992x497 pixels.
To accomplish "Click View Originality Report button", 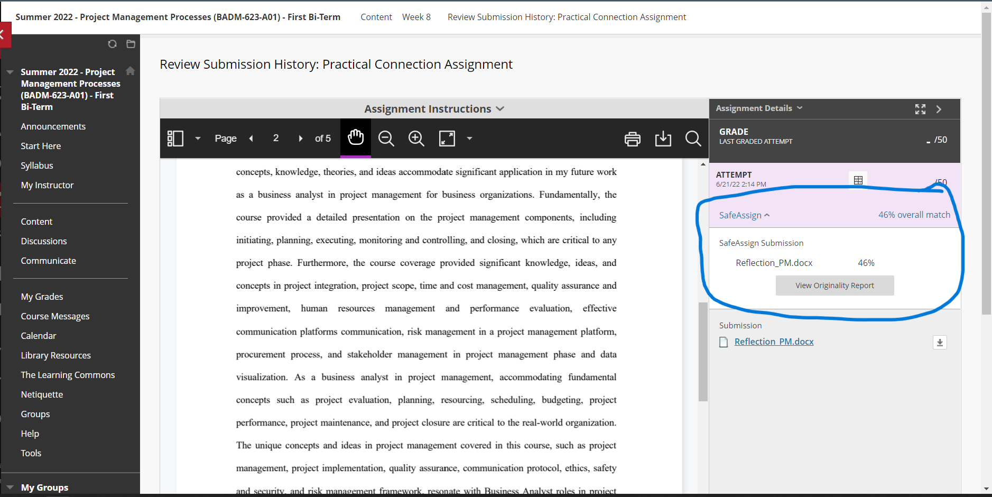I will pos(835,286).
